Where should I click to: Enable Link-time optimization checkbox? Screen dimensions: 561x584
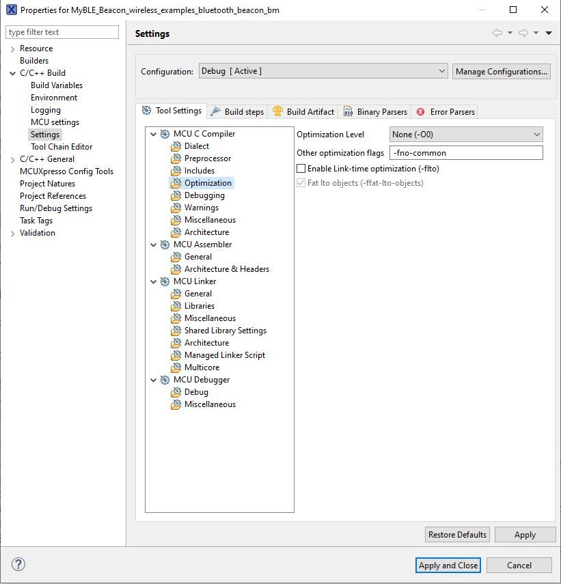pos(301,168)
